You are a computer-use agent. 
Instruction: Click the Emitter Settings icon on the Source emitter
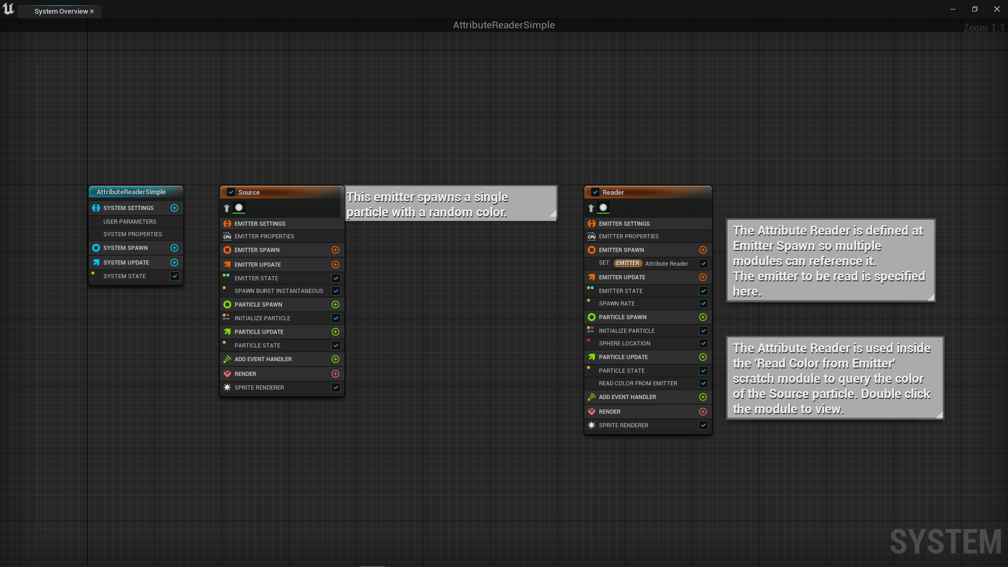(227, 224)
